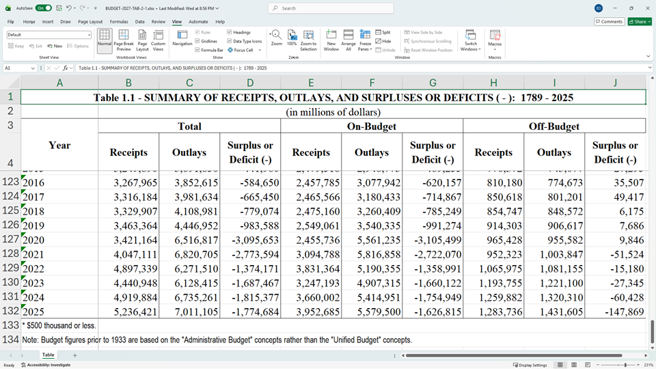
Task: Click the zoom slider in status bar
Action: click(x=626, y=365)
